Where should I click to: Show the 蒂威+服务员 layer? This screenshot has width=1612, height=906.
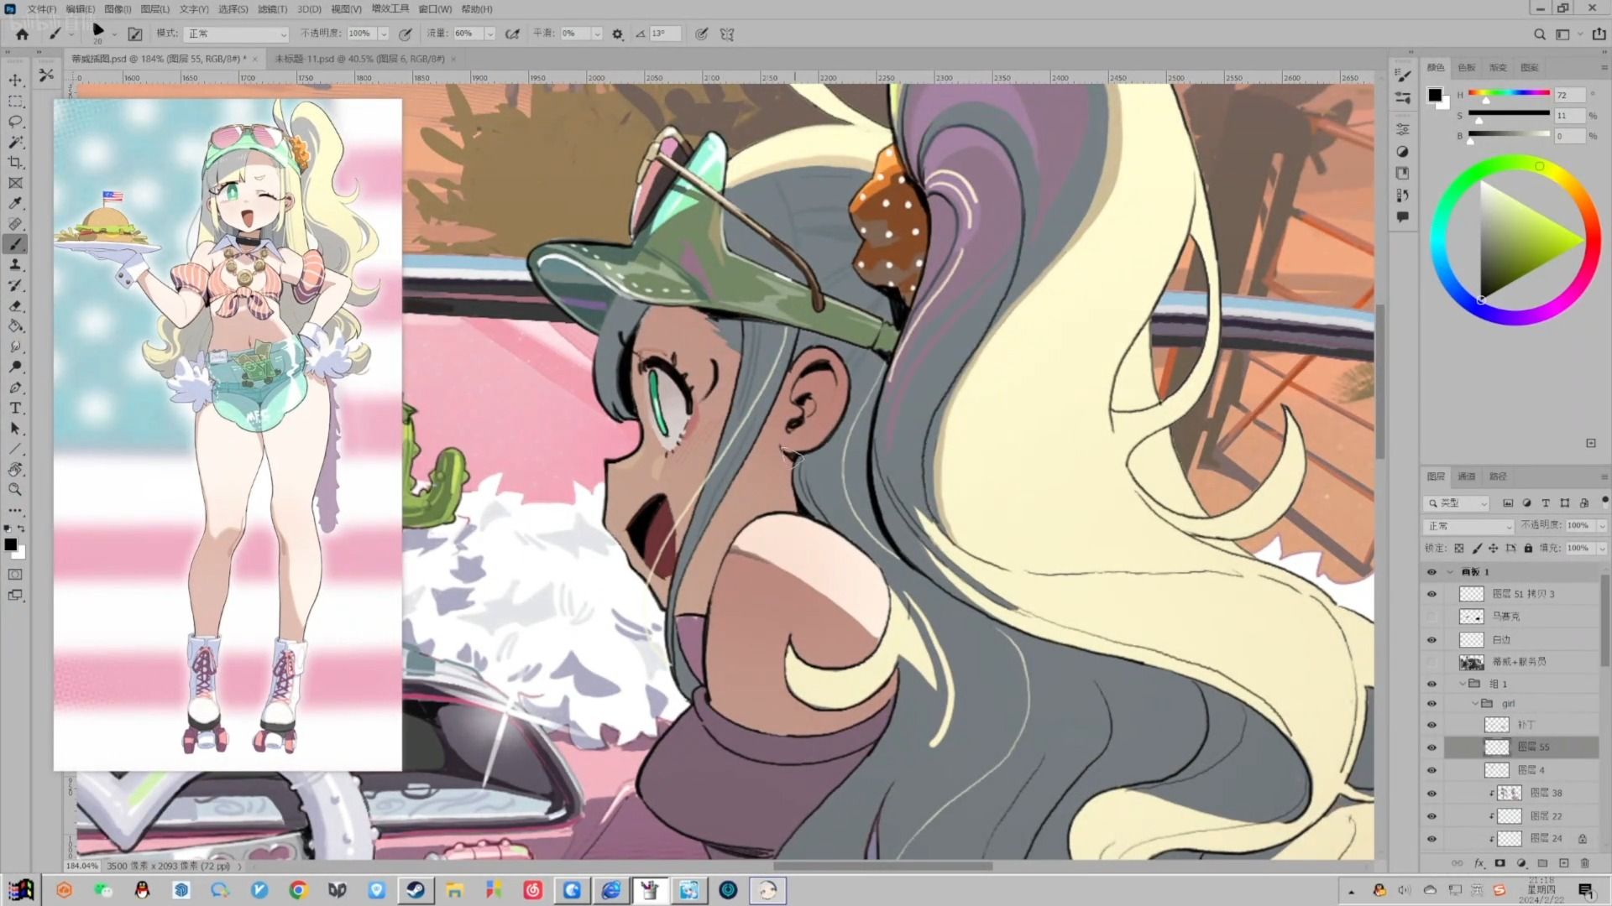[1432, 663]
